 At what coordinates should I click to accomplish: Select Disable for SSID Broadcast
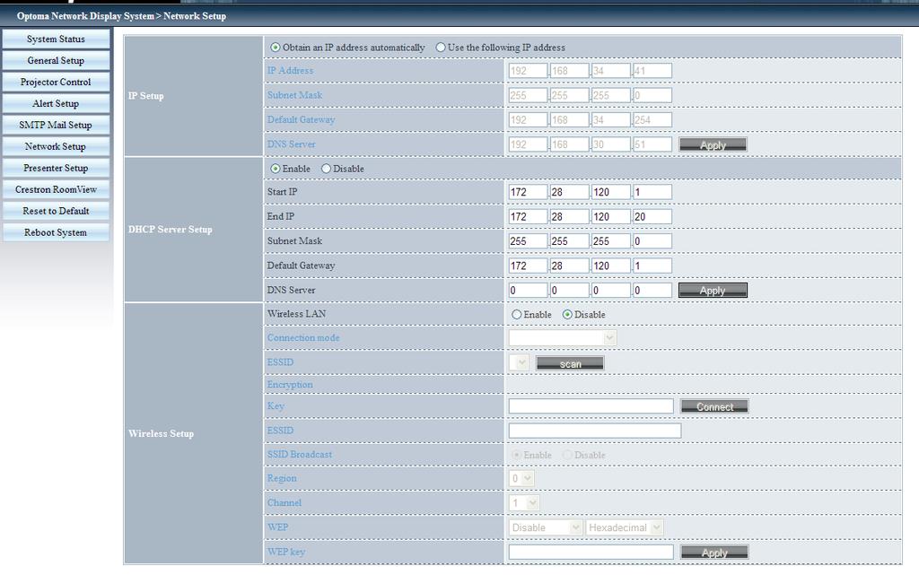point(567,455)
